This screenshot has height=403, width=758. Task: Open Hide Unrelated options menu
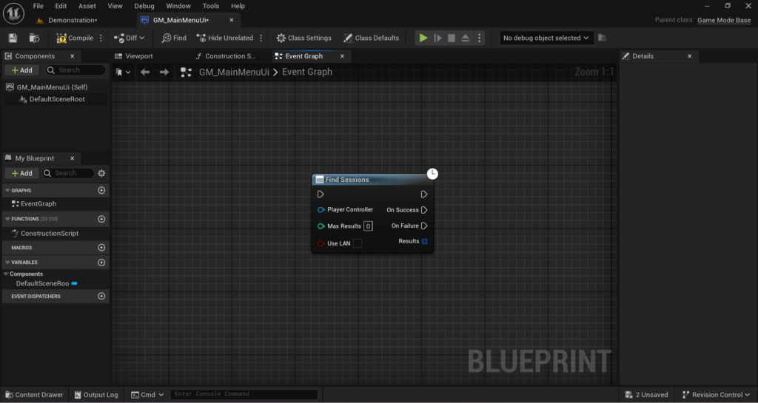click(x=261, y=38)
